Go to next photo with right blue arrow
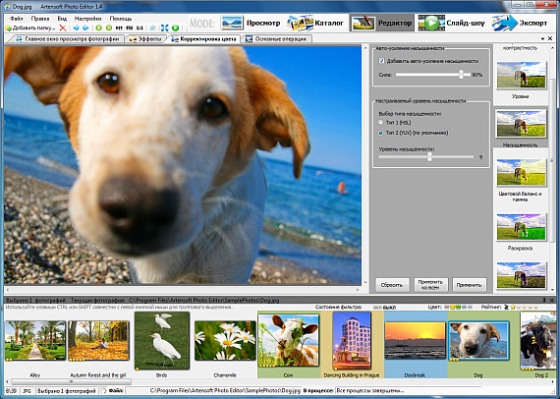 pos(85,28)
